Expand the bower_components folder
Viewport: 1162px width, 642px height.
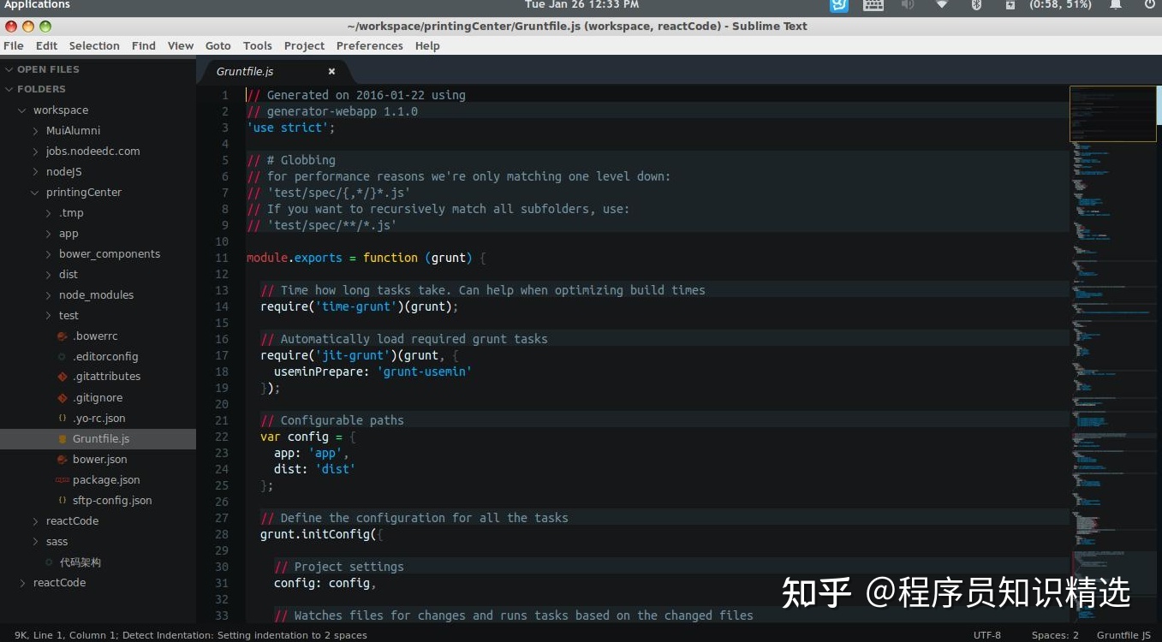pos(49,253)
